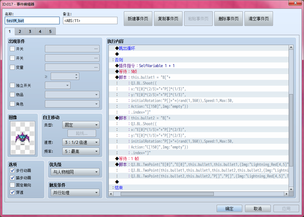304x217 pixels.
Task: Click right arrow of horizontal scrollbar
Action: [x=287, y=194]
